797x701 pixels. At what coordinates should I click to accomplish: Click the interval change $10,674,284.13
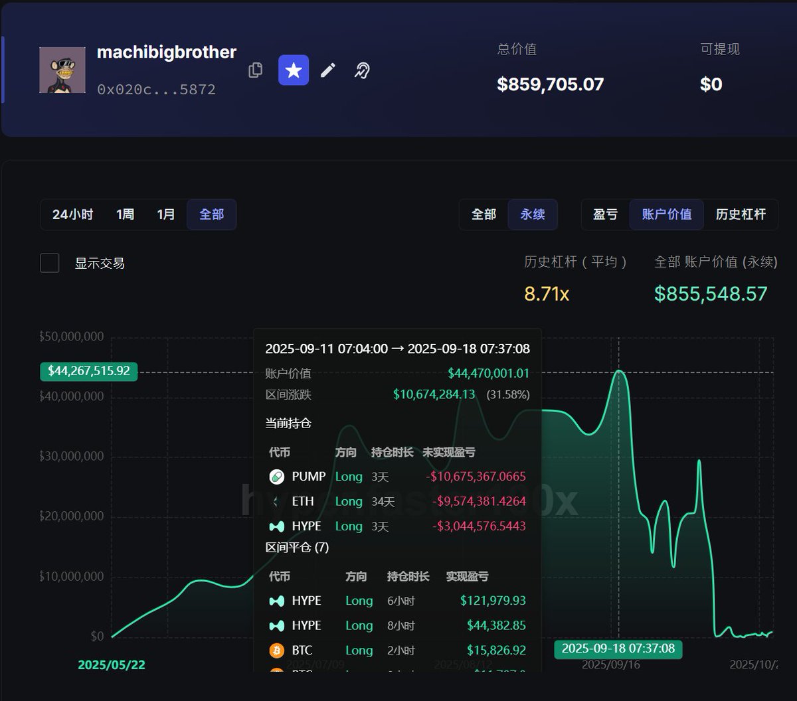434,394
